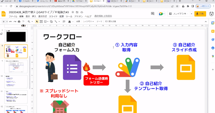Viewport: 215px width, 113px height.
Task: Select slide 11 thumbnail
Action: tap(16, 97)
